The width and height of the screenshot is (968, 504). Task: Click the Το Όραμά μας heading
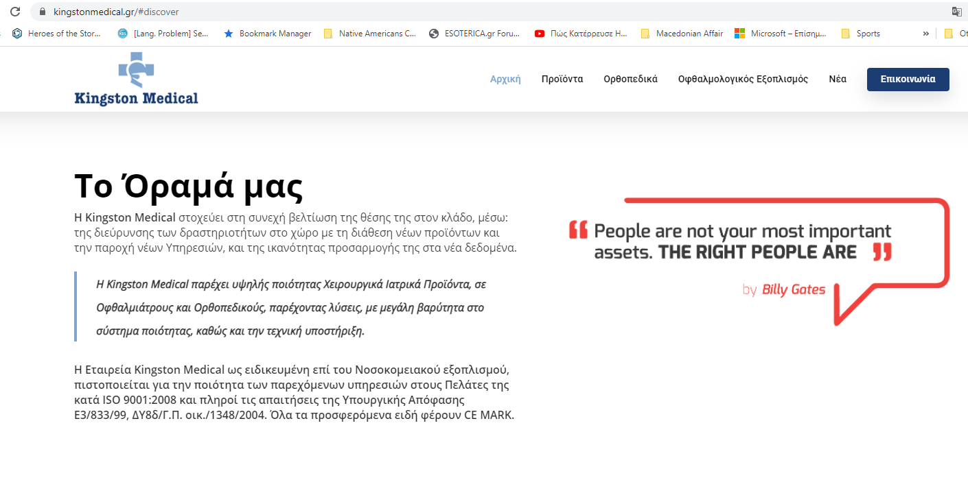[x=189, y=185]
